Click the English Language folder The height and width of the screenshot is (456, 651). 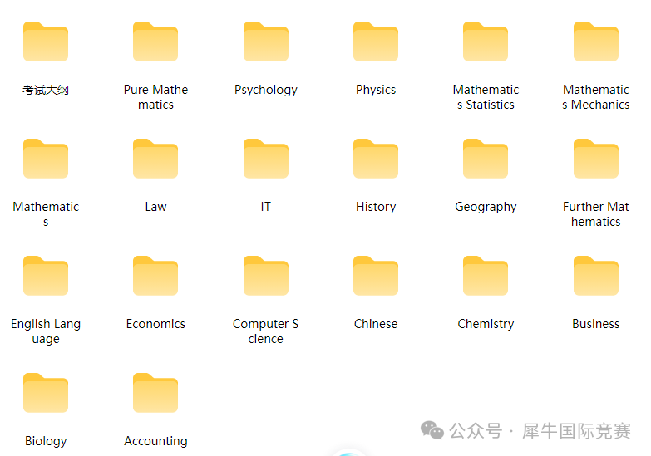[46, 276]
